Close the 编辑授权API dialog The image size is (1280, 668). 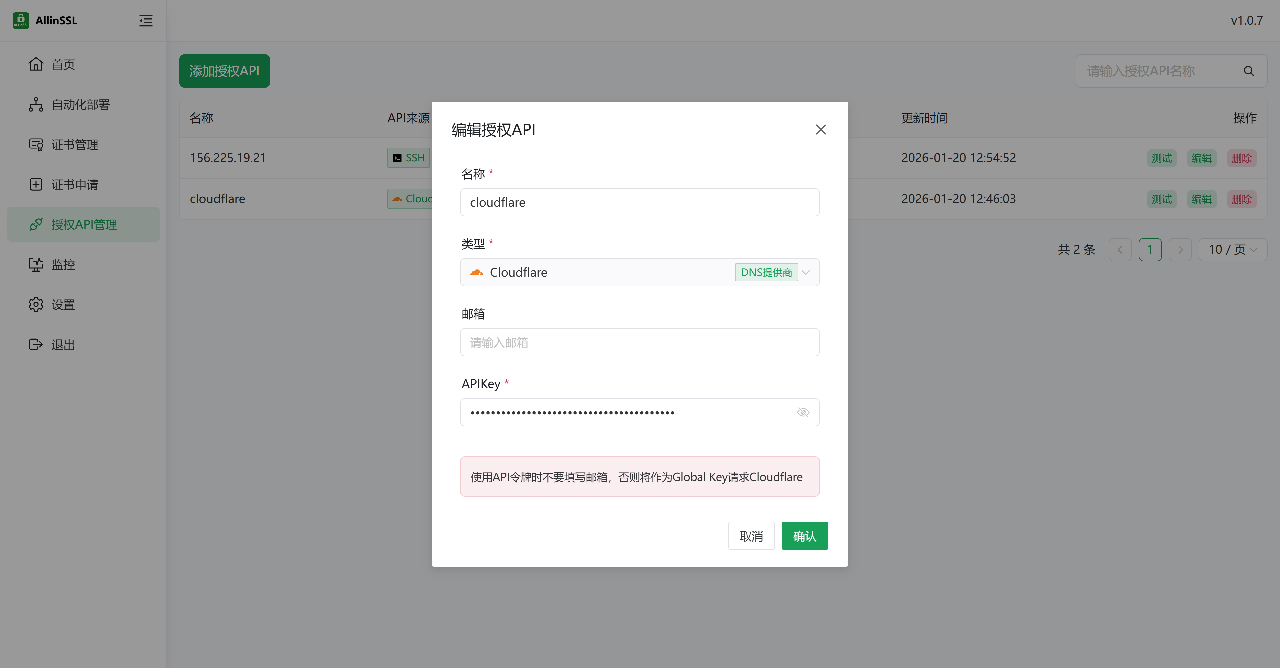[821, 130]
